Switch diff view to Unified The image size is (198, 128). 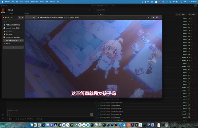pos(178,15)
